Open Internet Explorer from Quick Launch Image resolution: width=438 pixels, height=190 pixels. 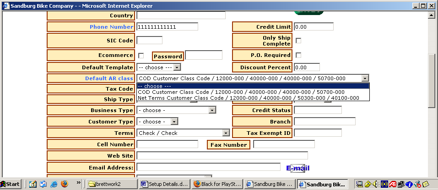[x=54, y=184]
